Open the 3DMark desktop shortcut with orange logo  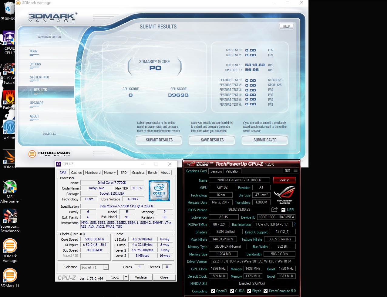coord(9,159)
